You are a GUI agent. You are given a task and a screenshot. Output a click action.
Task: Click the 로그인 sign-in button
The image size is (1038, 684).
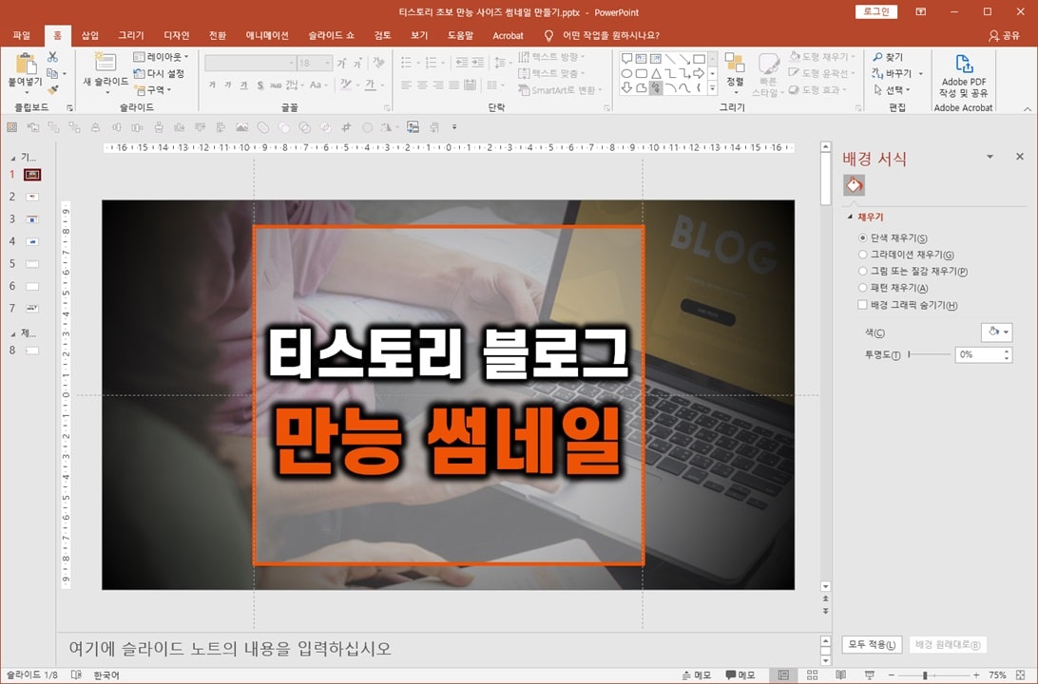875,12
